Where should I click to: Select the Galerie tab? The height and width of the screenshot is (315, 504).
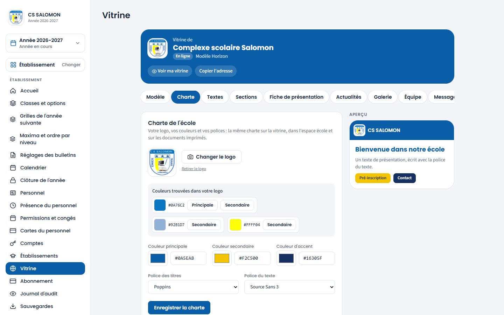(383, 97)
